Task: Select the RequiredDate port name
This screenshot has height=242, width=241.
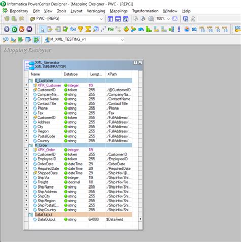Action: [48, 169]
